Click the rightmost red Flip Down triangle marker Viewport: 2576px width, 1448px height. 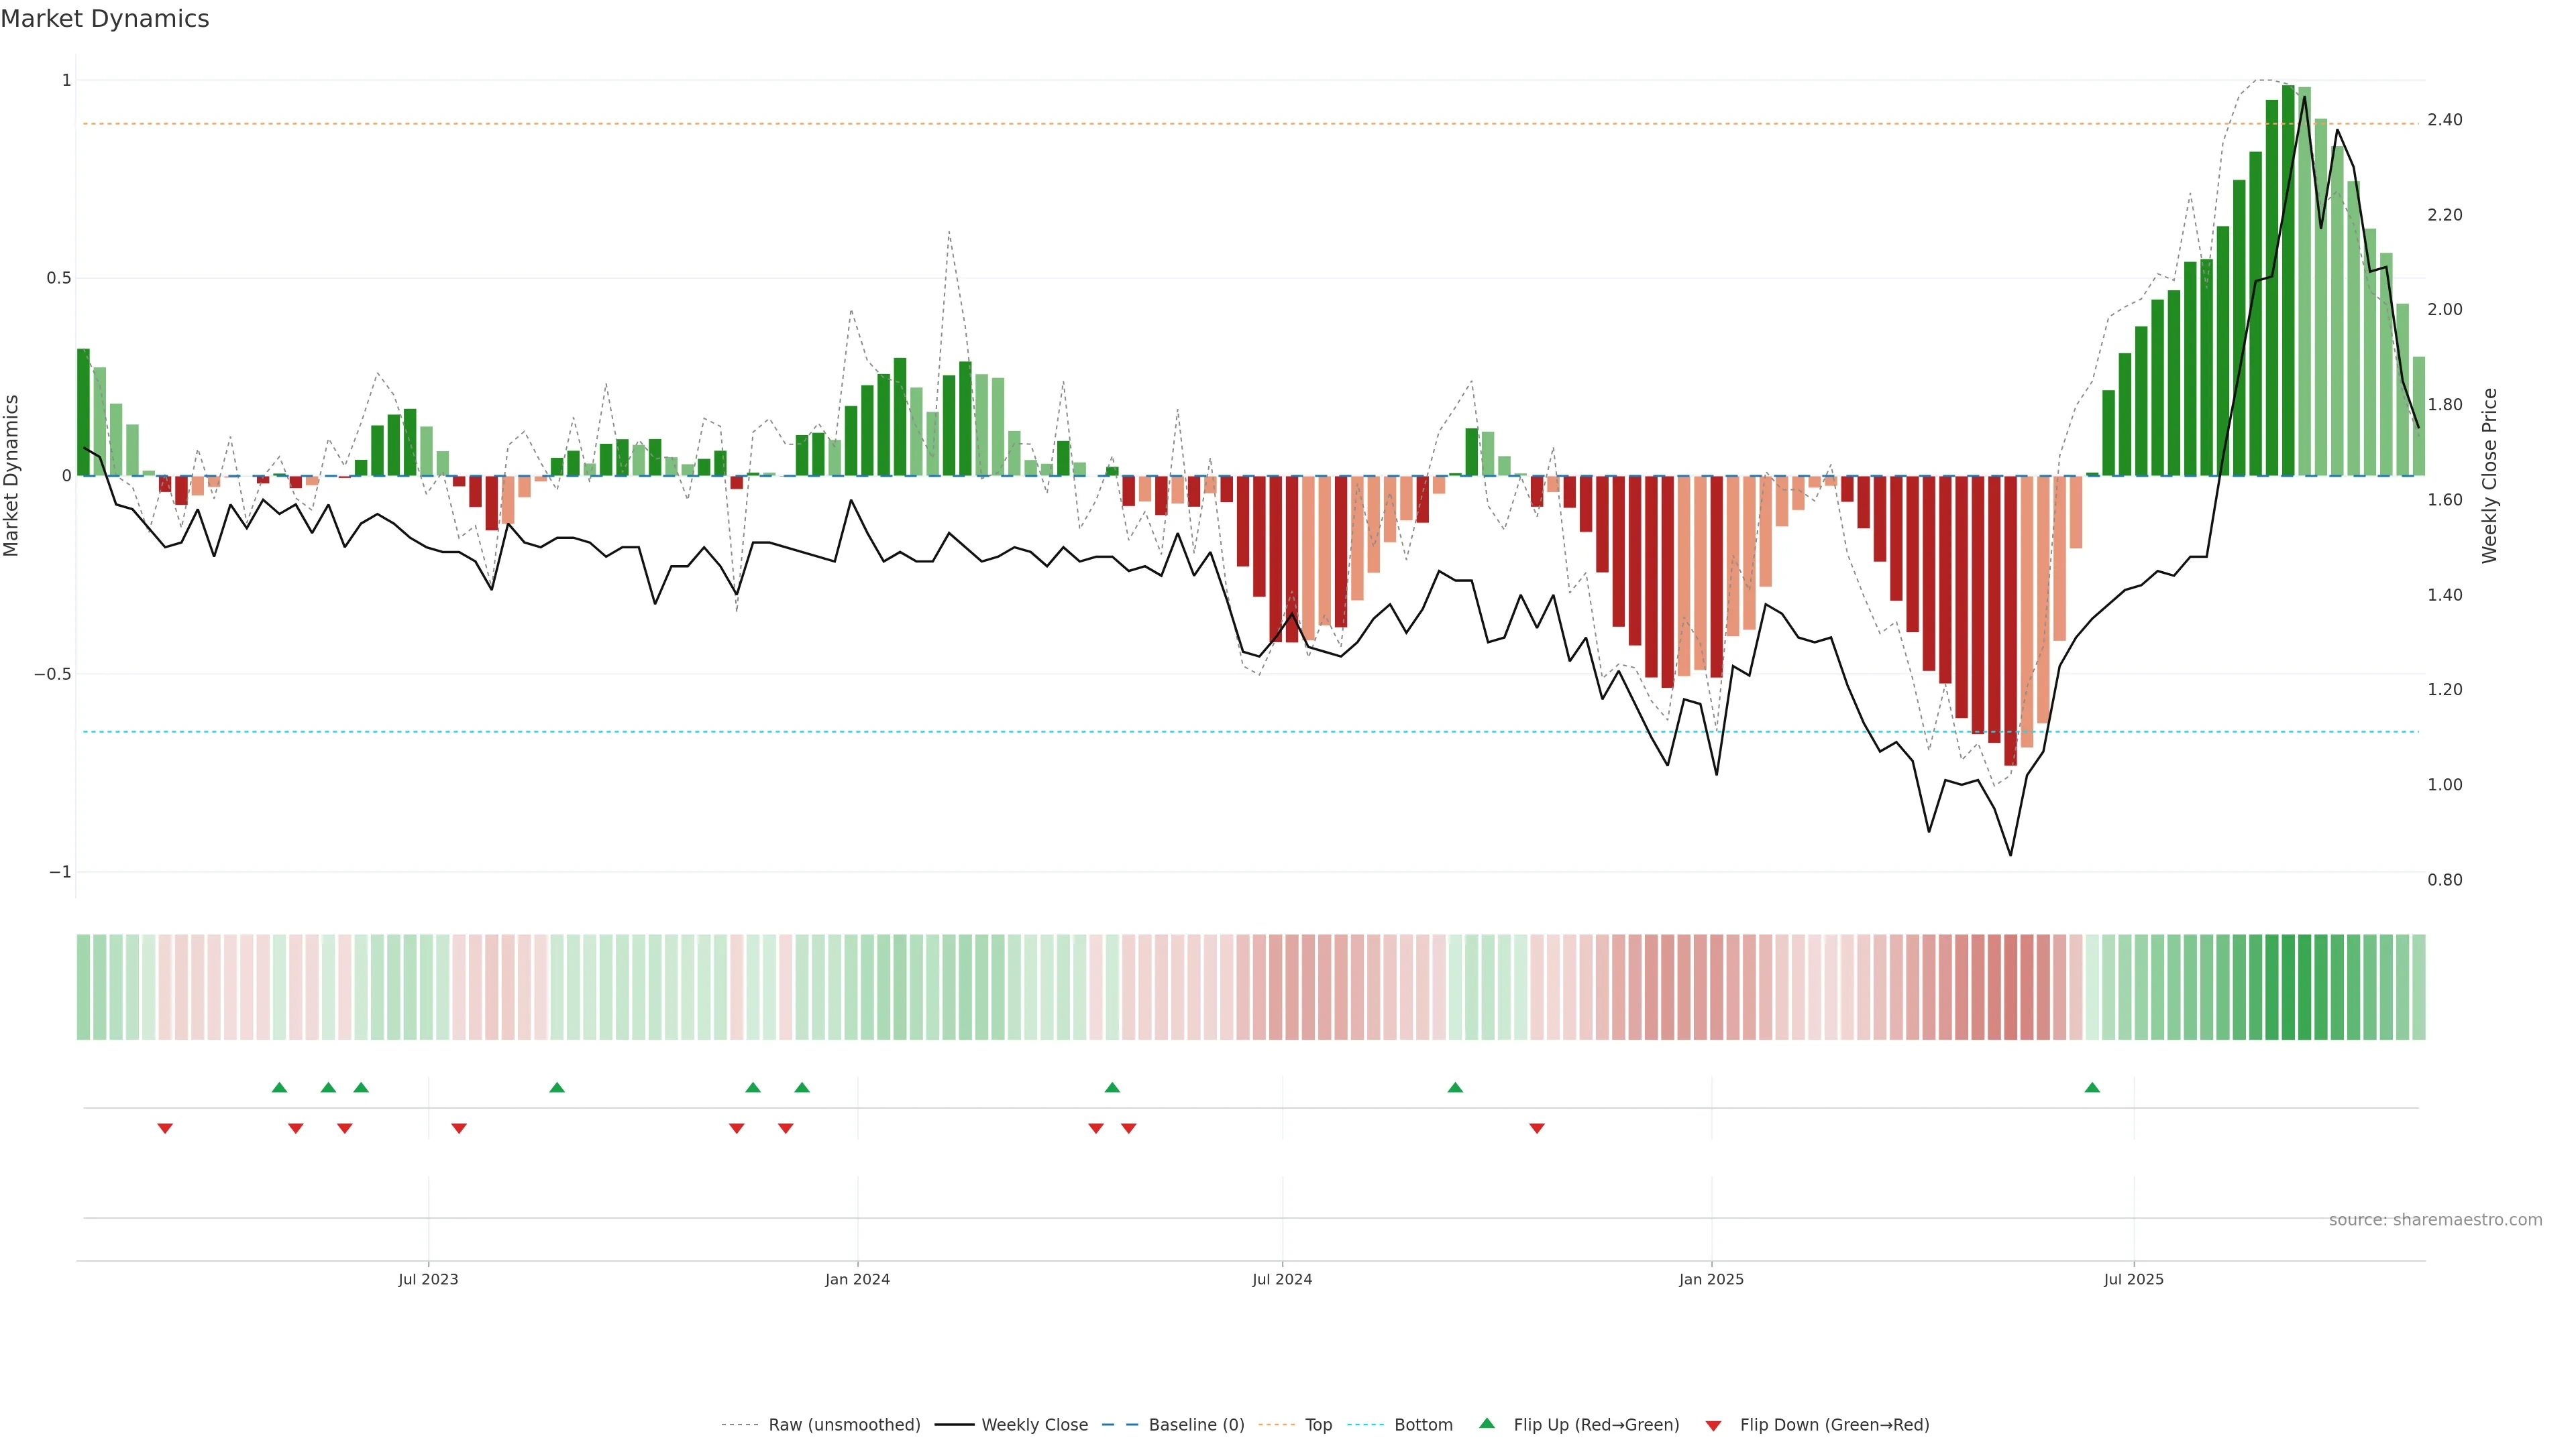pyautogui.click(x=1537, y=1128)
